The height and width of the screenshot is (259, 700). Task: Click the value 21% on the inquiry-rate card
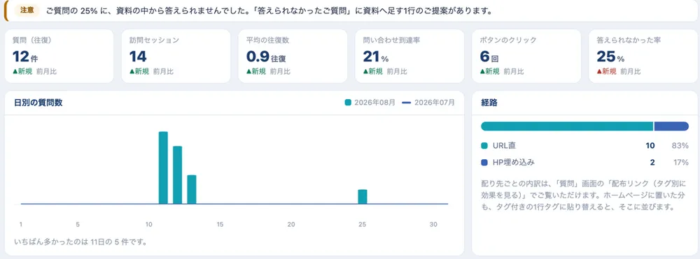point(376,57)
